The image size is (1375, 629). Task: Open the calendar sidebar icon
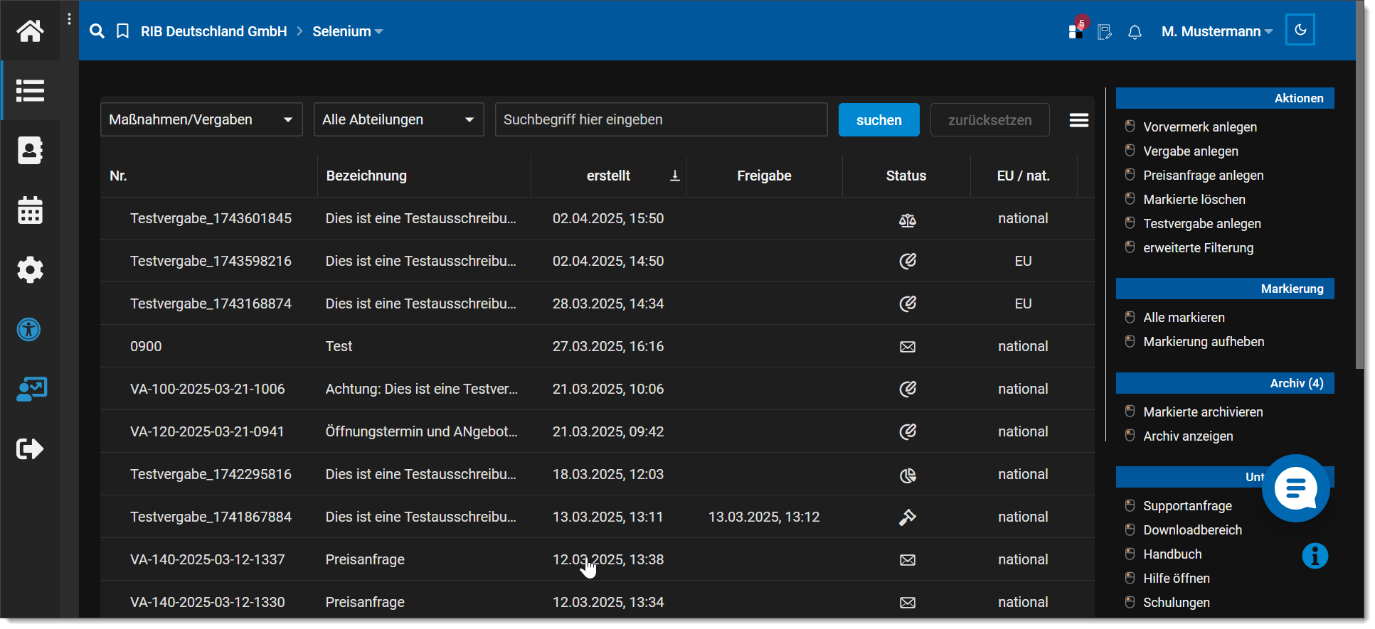click(30, 210)
